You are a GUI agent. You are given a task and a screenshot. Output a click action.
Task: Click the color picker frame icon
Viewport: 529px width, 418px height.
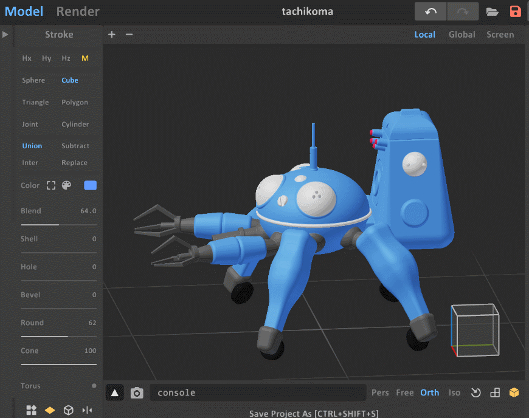coord(51,185)
